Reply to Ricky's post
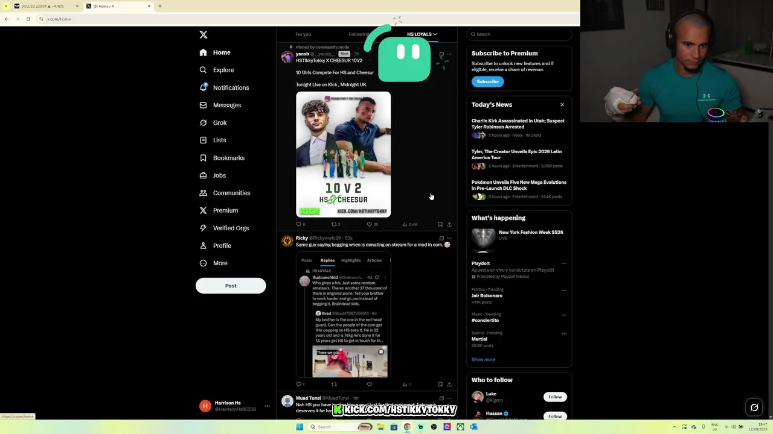Image resolution: width=773 pixels, height=434 pixels. click(x=300, y=385)
